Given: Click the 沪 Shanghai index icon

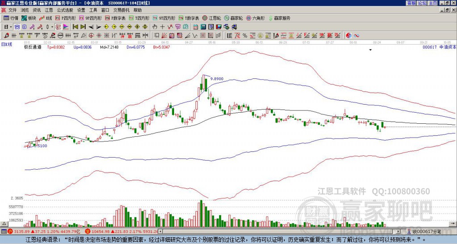Looking at the screenshot, I should point(10,232).
